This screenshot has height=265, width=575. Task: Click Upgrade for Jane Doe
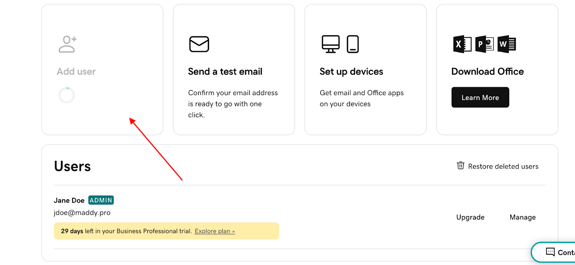[470, 217]
